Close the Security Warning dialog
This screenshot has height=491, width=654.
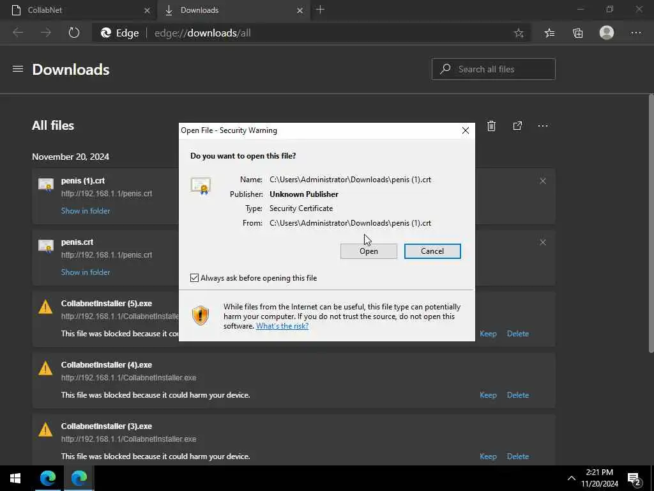pyautogui.click(x=466, y=130)
